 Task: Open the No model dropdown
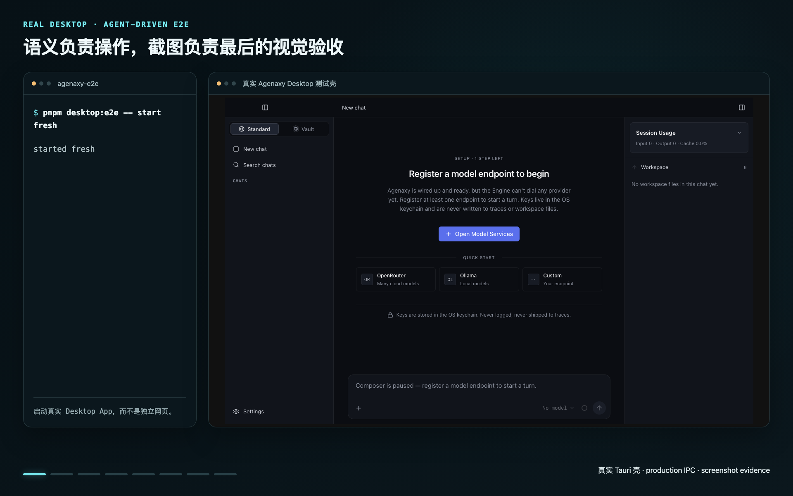click(558, 408)
